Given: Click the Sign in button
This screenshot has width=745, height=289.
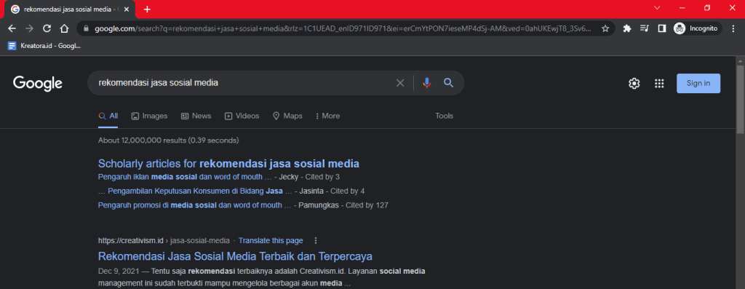Looking at the screenshot, I should 698,83.
